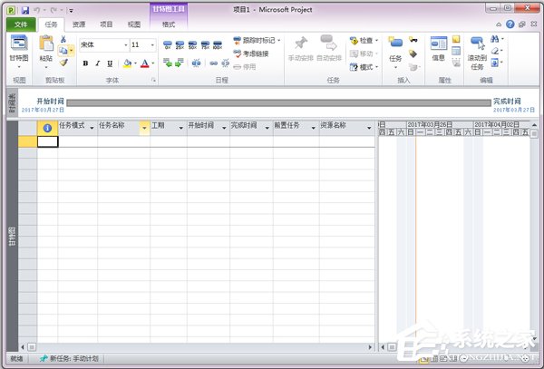This screenshot has width=544, height=369.
Task: Click the Format Painter brush icon
Action: coord(63,63)
